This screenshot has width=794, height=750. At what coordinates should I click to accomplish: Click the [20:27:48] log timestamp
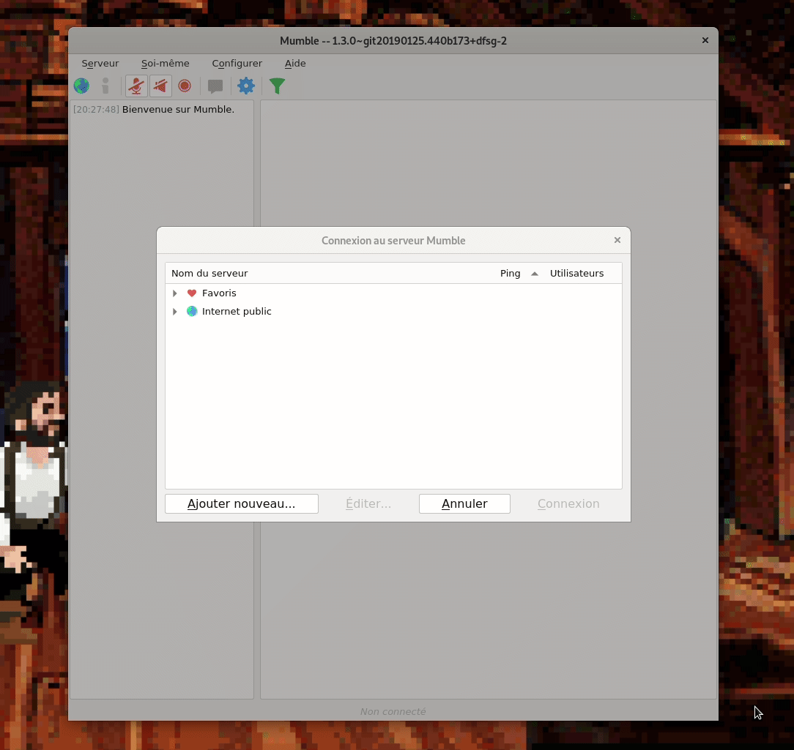[96, 109]
